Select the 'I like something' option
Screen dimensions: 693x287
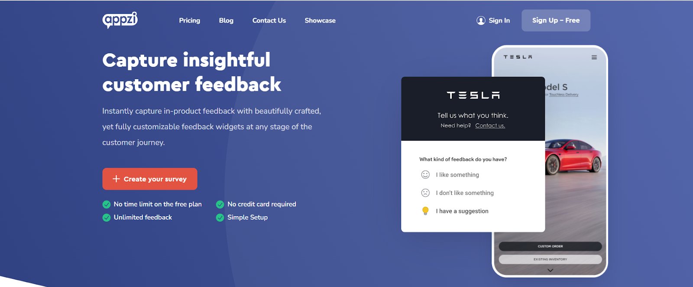pos(457,175)
